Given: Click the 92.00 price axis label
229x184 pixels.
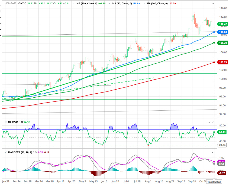Looking at the screenshot, I should coord(223,114).
